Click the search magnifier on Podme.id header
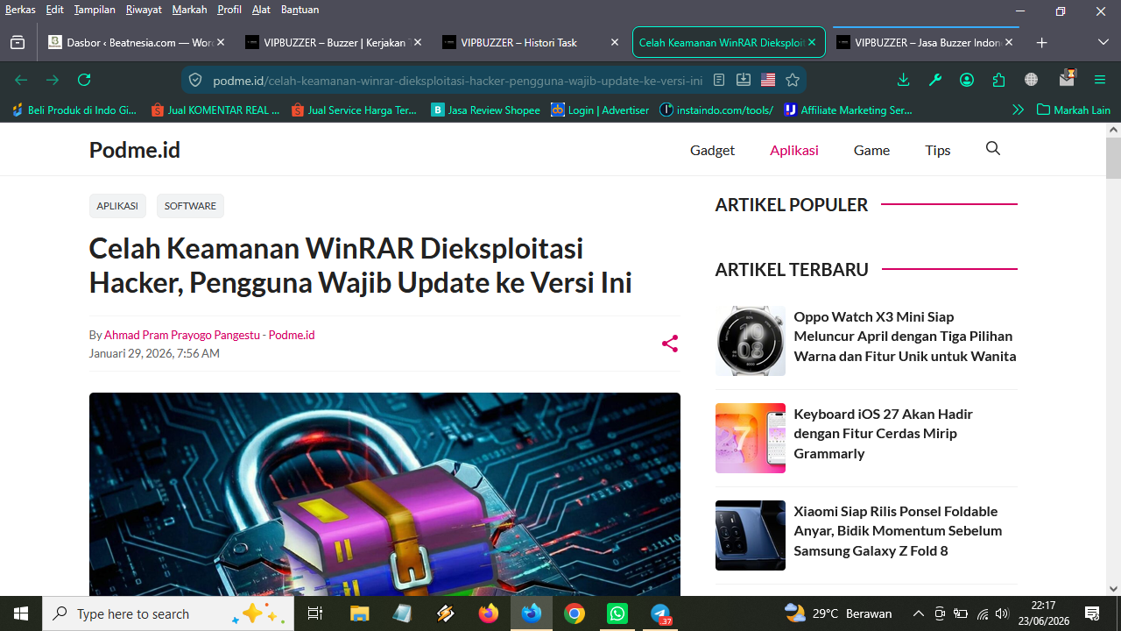Image resolution: width=1121 pixels, height=631 pixels. pos(993,149)
